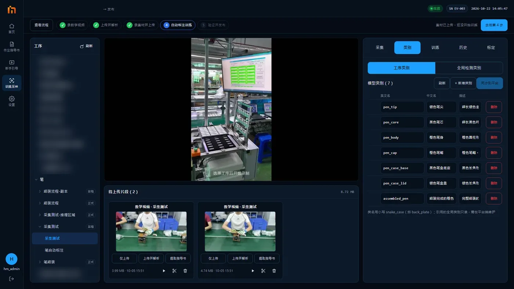Delete the 3.99 MB clip trash icon
Image resolution: width=514 pixels, height=289 pixels.
pyautogui.click(x=185, y=271)
